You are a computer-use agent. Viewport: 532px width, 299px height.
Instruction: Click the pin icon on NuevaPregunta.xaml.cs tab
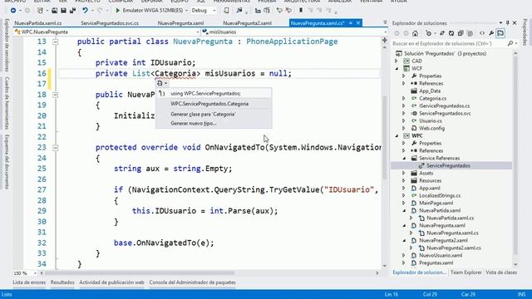(351, 23)
